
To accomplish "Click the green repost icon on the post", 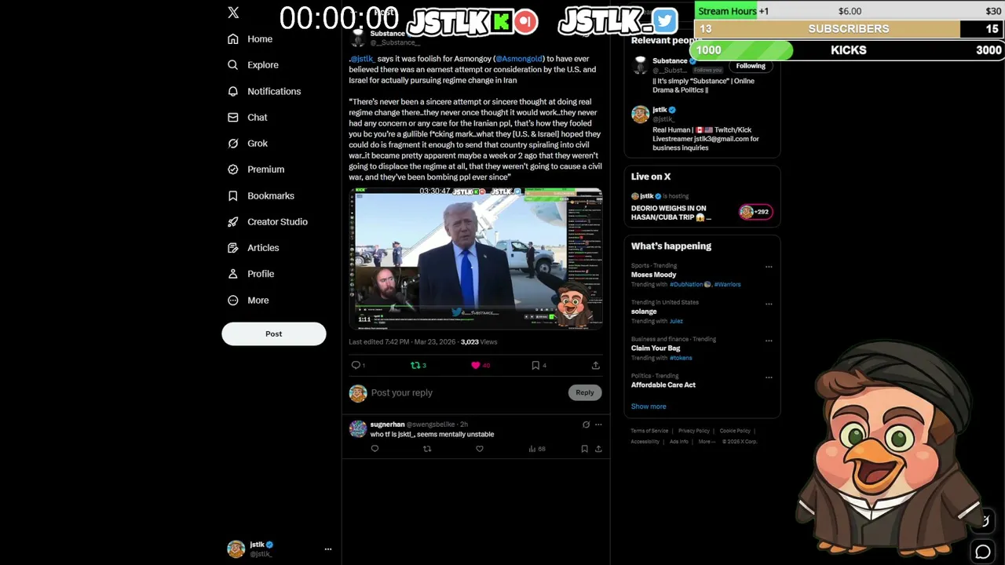I will tap(415, 365).
